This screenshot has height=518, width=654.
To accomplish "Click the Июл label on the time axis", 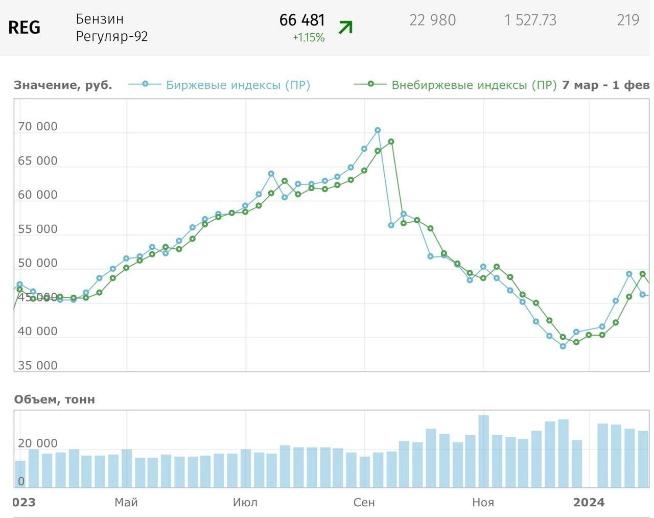I will (x=245, y=502).
